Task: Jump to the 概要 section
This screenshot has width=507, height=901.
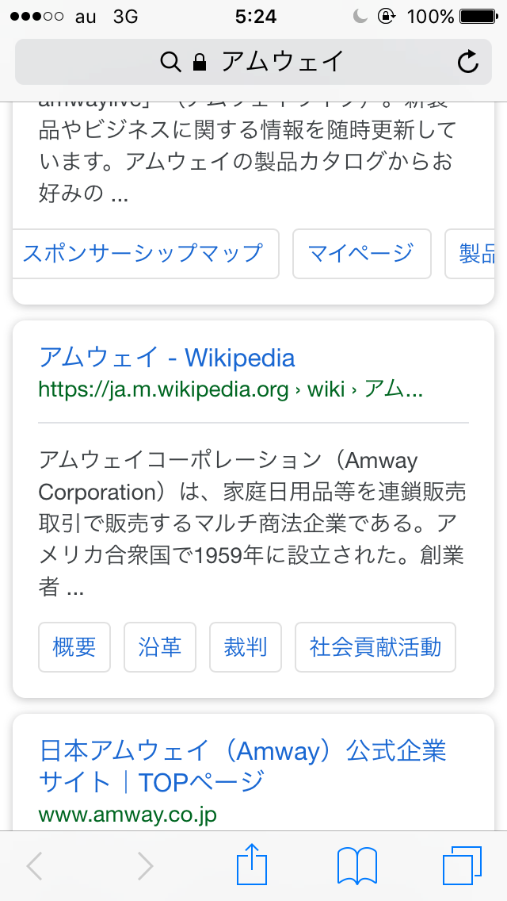Action: [74, 647]
